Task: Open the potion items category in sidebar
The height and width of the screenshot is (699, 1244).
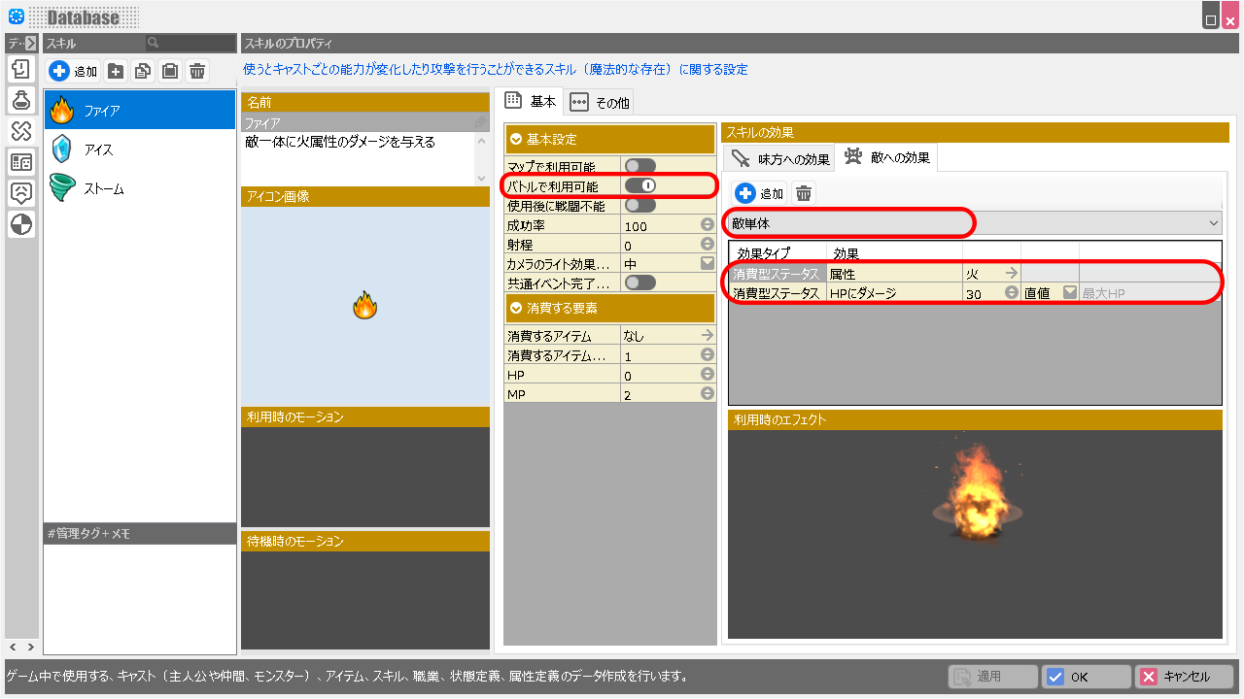Action: [x=21, y=100]
